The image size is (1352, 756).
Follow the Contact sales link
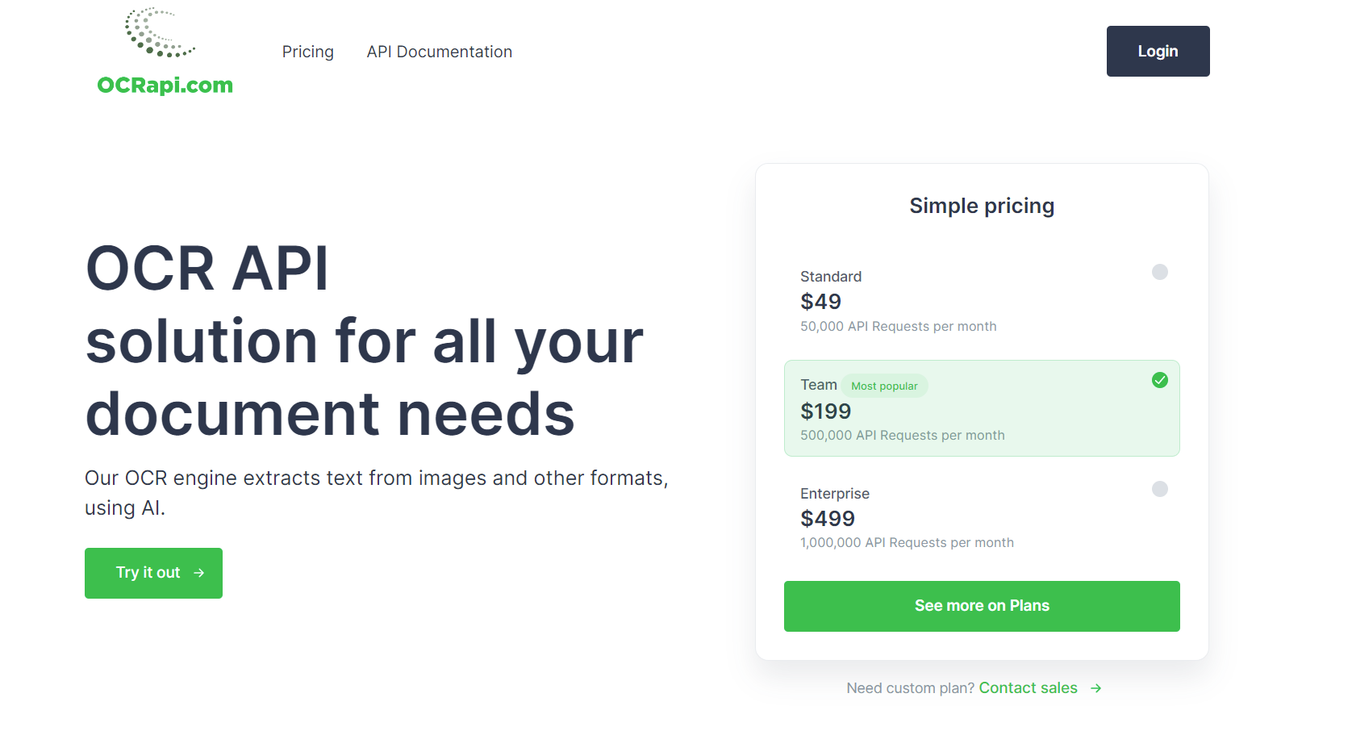[1029, 688]
